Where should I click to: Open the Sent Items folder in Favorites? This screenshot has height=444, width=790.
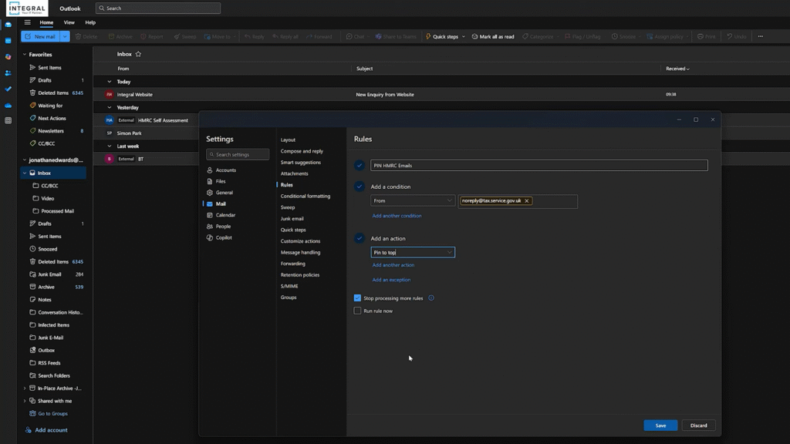coord(49,68)
